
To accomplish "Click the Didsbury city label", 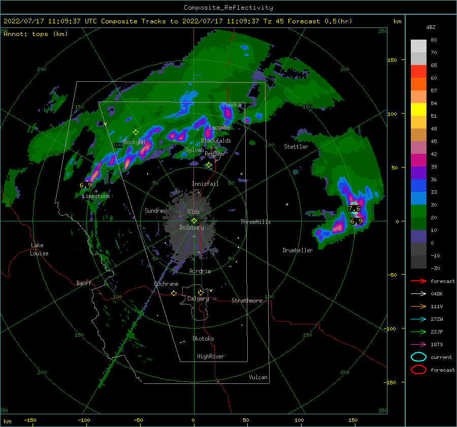I will pos(191,227).
